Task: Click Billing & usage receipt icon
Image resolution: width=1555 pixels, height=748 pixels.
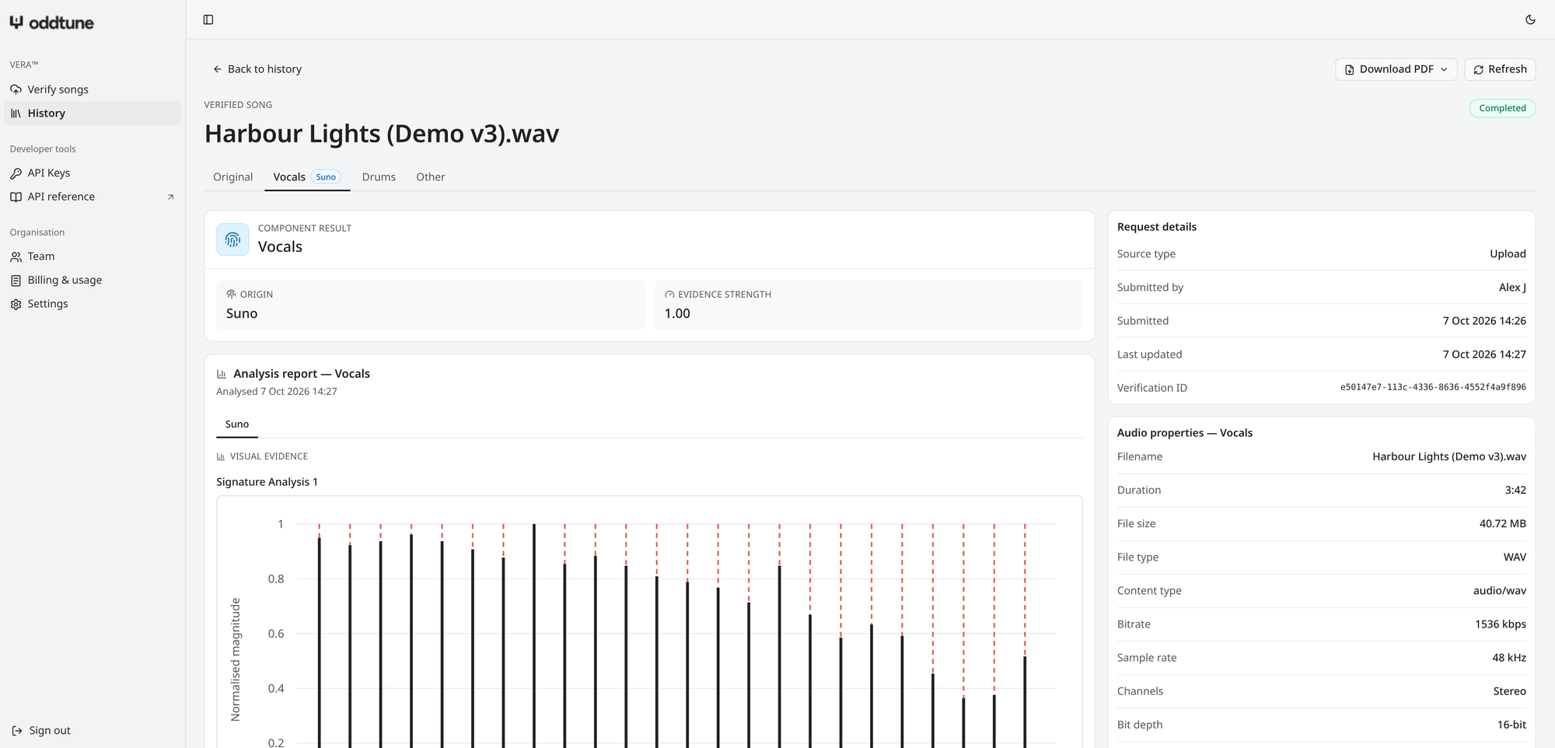Action: point(16,281)
